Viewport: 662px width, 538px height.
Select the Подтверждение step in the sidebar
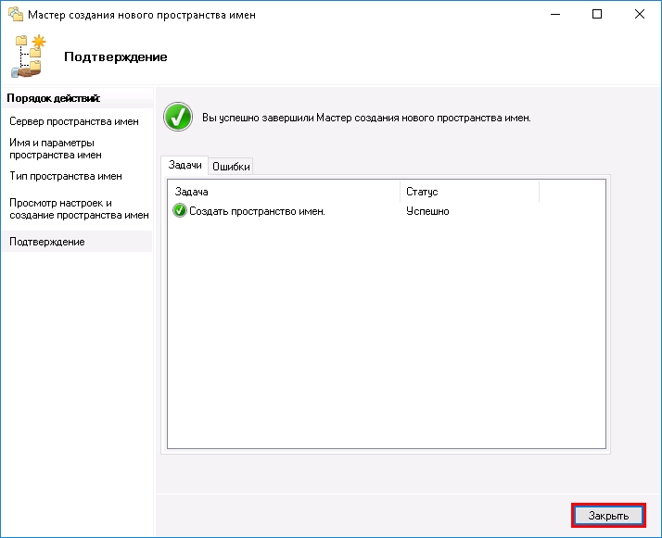click(x=47, y=242)
